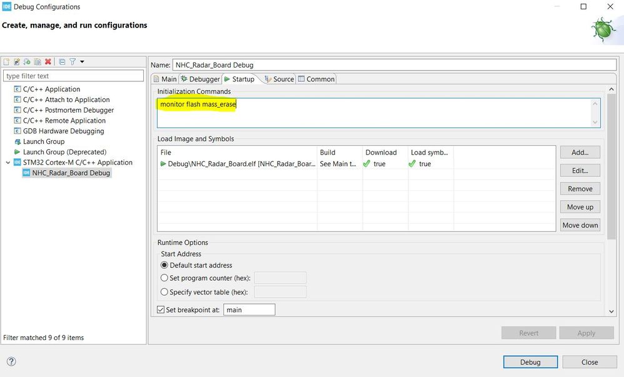The image size is (624, 377).
Task: Click the New launch configuration icon
Action: pyautogui.click(x=6, y=62)
